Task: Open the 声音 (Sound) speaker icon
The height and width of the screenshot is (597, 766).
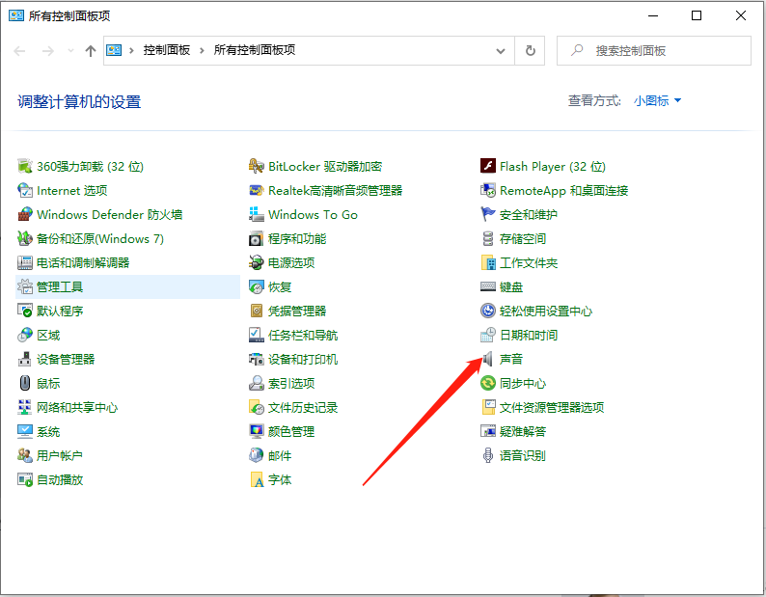Action: click(x=488, y=359)
